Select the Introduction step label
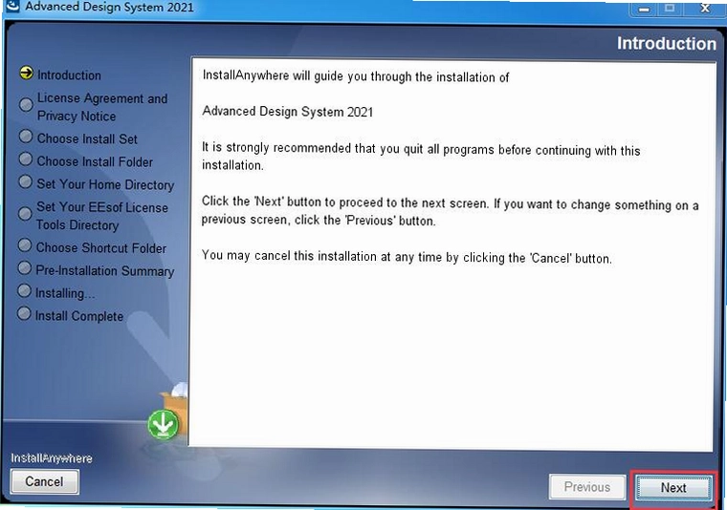The width and height of the screenshot is (727, 510). [x=69, y=75]
